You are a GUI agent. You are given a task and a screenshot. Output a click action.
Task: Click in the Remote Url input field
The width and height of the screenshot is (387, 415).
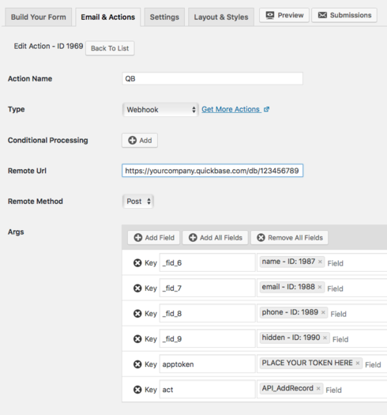[212, 171]
